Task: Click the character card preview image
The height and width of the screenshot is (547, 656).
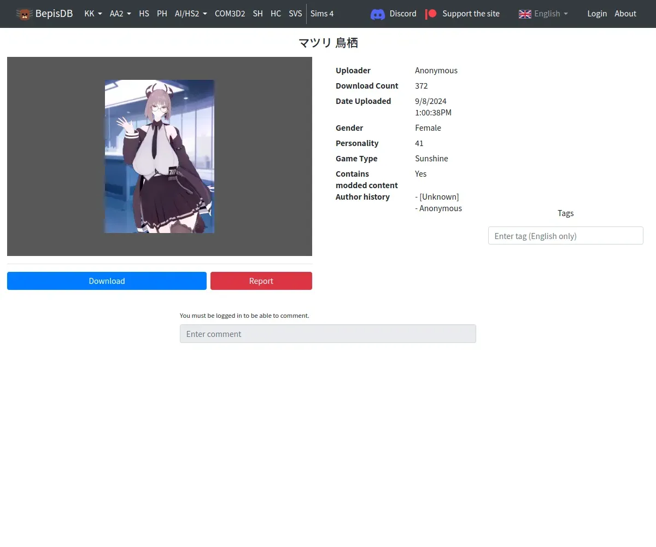Action: [x=160, y=156]
